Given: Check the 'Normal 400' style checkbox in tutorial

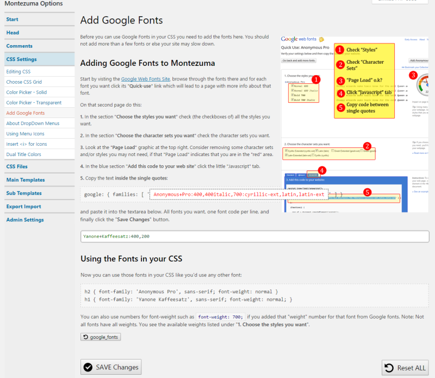Looking at the screenshot, I should tap(292, 84).
